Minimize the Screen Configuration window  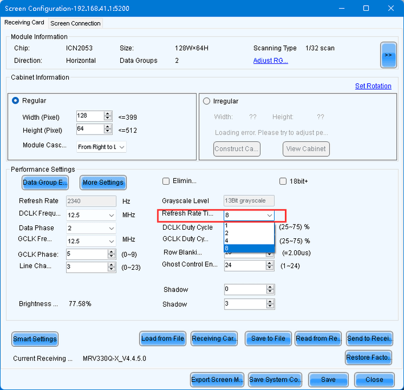[x=342, y=8]
